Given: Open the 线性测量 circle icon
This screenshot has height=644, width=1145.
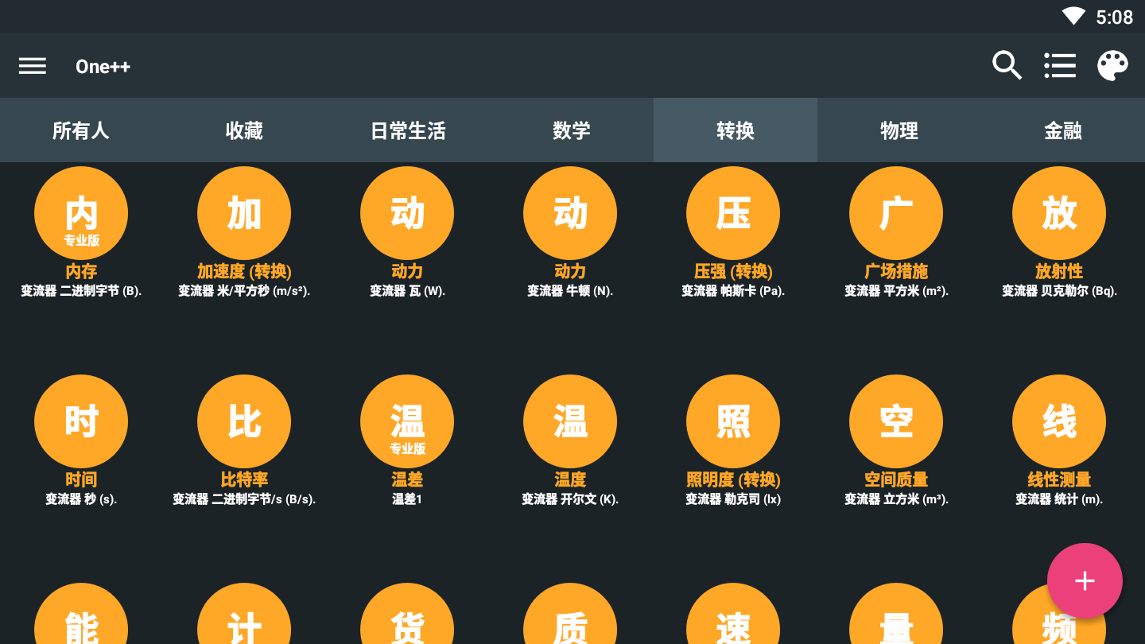Looking at the screenshot, I should (1059, 421).
